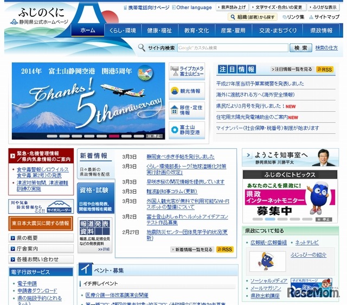Open 電子申請 link
347x305 pixels.
[x=27, y=283]
